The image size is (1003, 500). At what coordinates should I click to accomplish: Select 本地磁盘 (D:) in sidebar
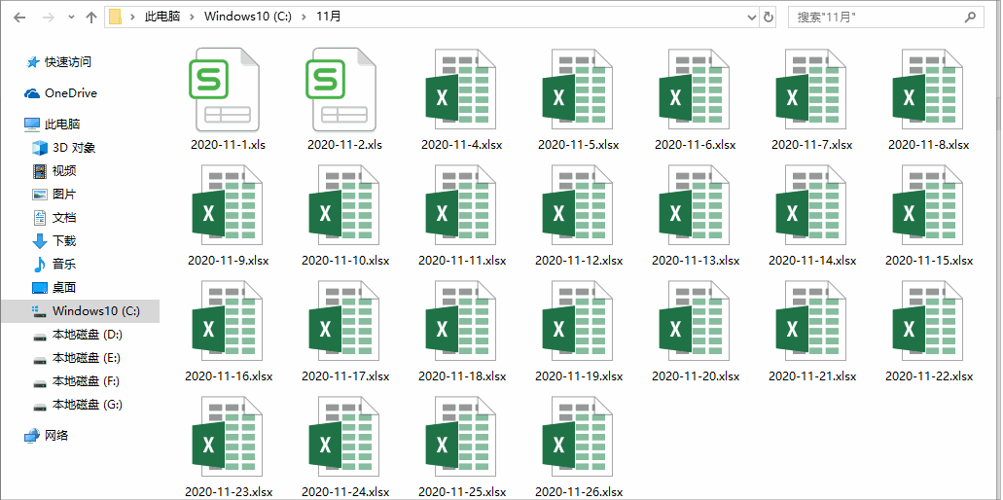78,335
